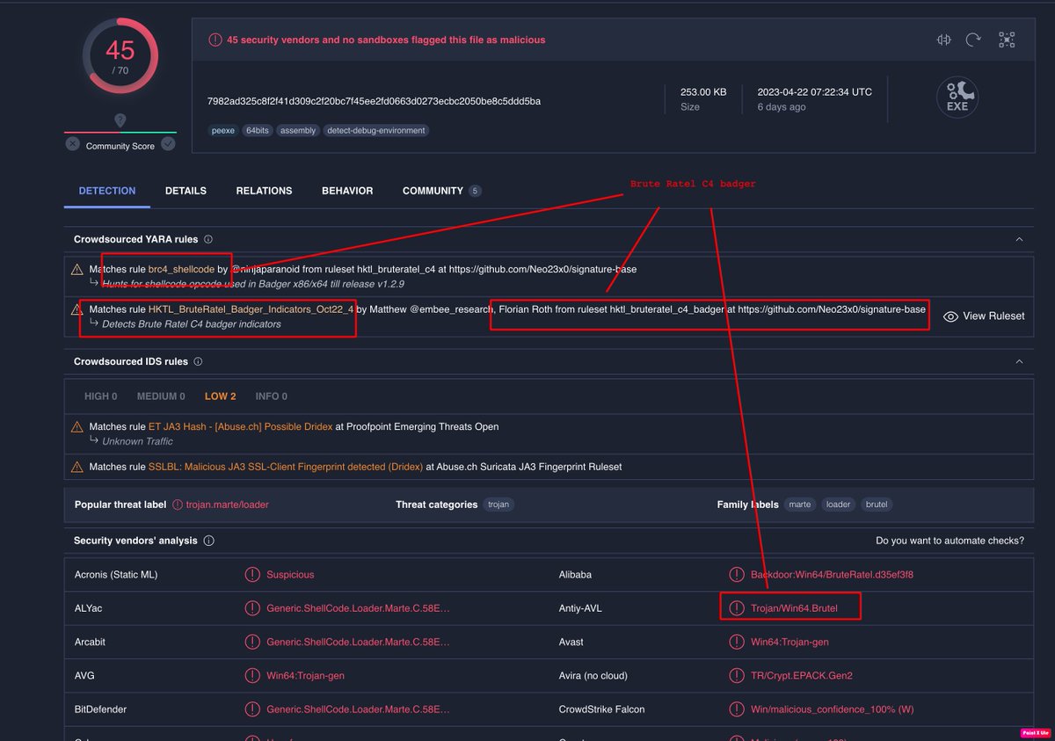The image size is (1055, 741).
Task: Click the 45/70 detection score gauge
Action: click(120, 55)
